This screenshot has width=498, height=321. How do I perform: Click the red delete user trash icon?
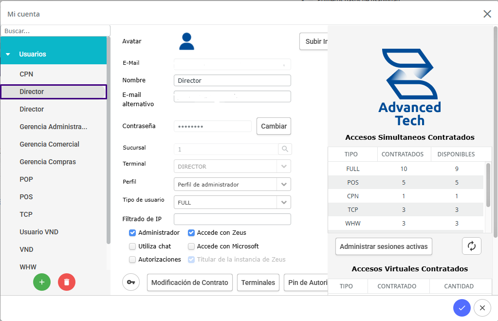[x=67, y=282]
